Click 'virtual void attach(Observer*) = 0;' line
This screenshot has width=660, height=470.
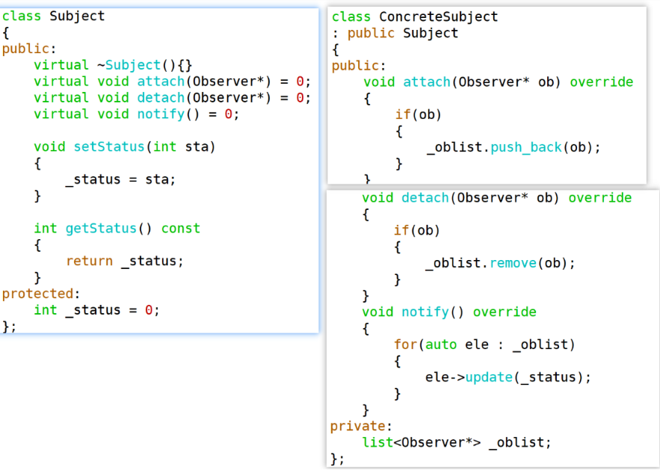click(172, 81)
